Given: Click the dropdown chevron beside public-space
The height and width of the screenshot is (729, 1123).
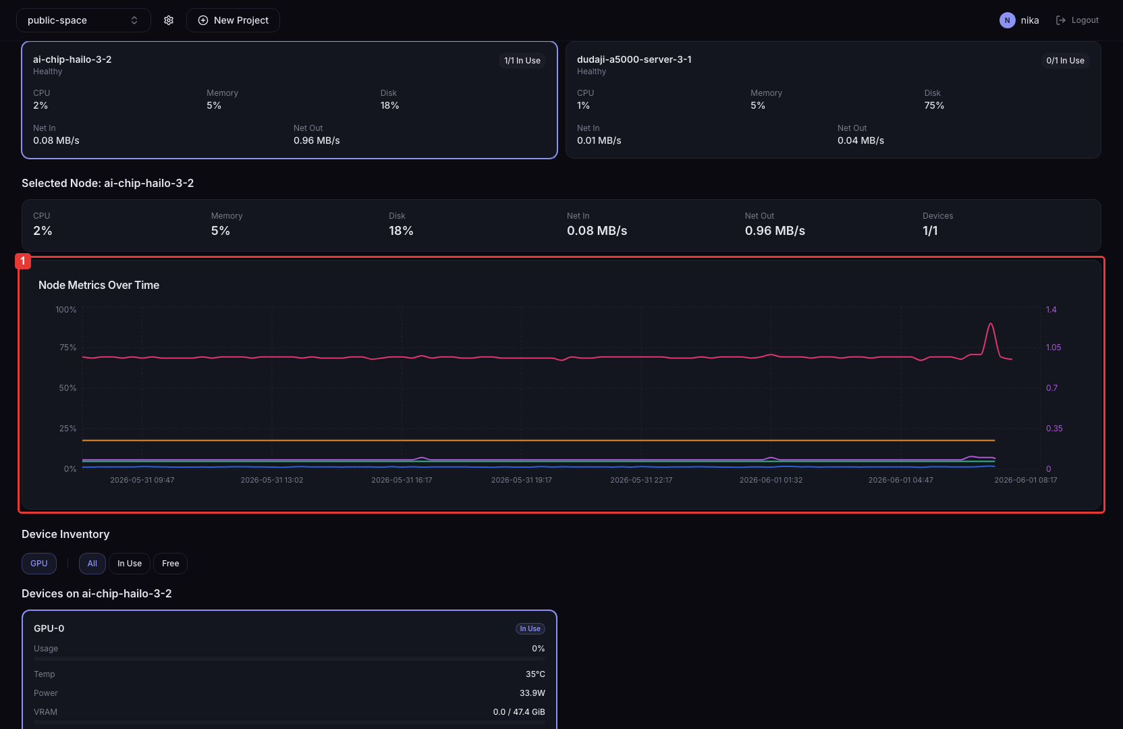Looking at the screenshot, I should tap(134, 20).
